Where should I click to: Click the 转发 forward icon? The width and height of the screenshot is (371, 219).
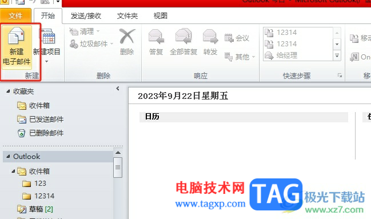pos(210,36)
